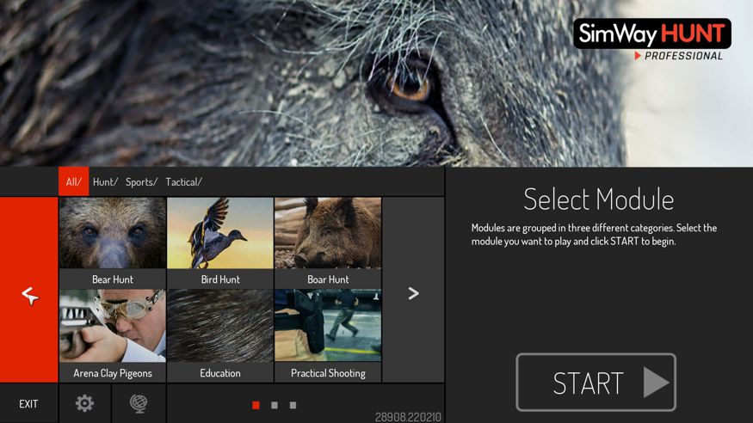Jump to the third page indicator dot
Screen dimensions: 753x423
(293, 405)
